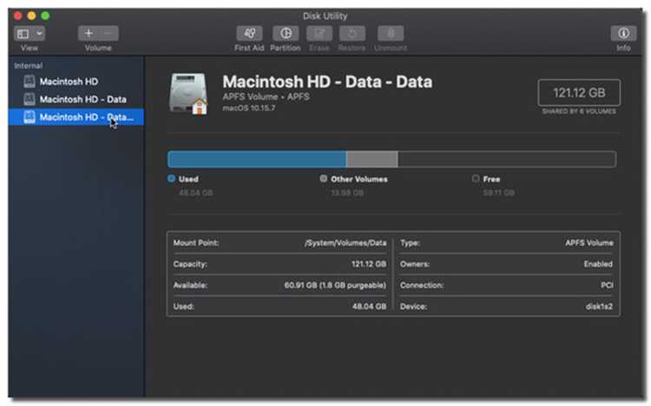Open the Partition tool
Screen dimensions: 651x406
[x=286, y=33]
